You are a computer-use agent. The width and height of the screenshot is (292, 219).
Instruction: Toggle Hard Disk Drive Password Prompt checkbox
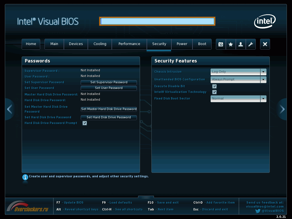pyautogui.click(x=84, y=123)
